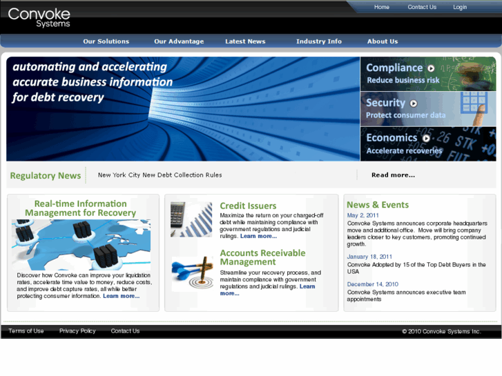502x376 pixels.
Task: Click the News & Events heading
Action: pos(378,205)
